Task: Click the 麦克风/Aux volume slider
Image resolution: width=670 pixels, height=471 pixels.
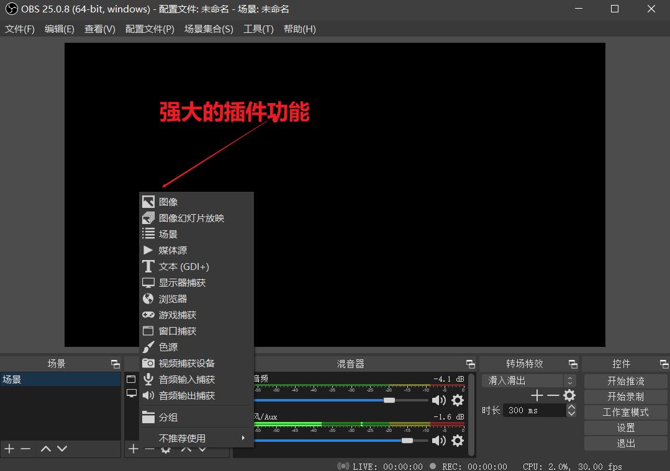Action: (x=407, y=441)
